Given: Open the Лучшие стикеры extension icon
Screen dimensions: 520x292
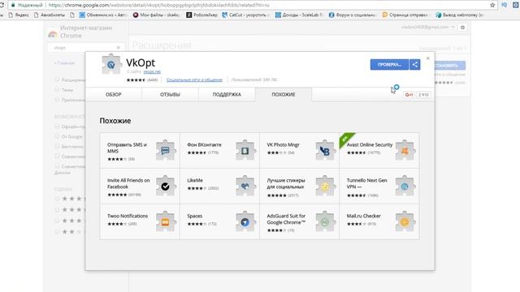Looking at the screenshot, I should (x=325, y=186).
